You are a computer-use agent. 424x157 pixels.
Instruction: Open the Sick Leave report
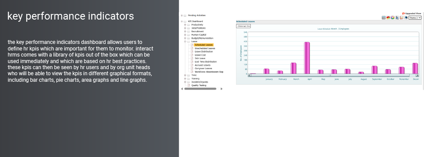(200, 58)
